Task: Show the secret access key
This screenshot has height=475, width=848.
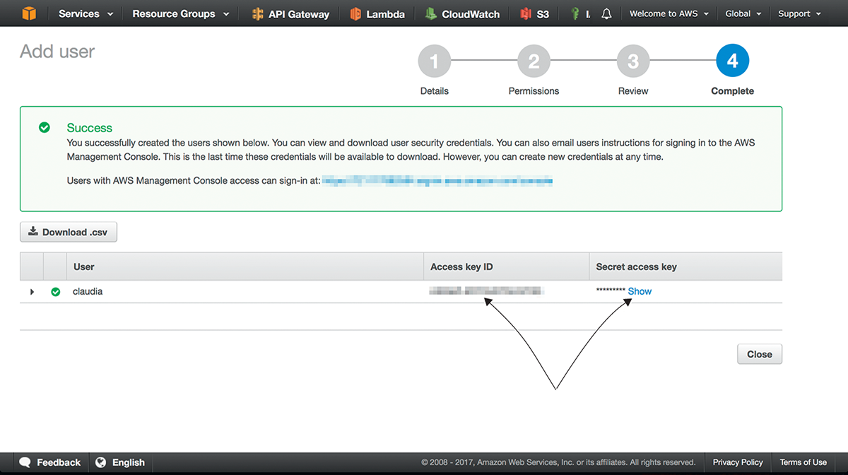Action: (x=640, y=291)
